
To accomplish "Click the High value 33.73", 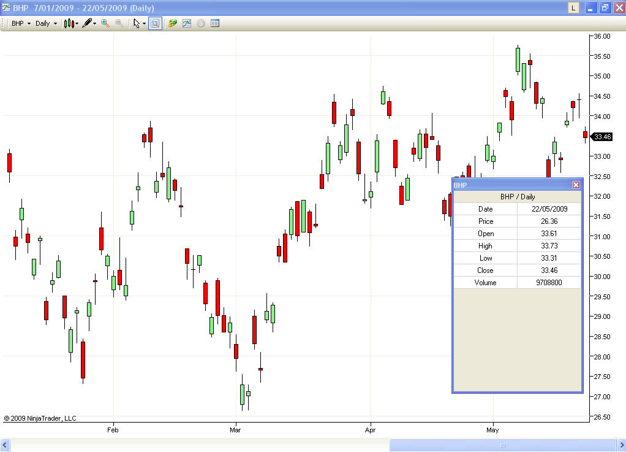I will (549, 246).
